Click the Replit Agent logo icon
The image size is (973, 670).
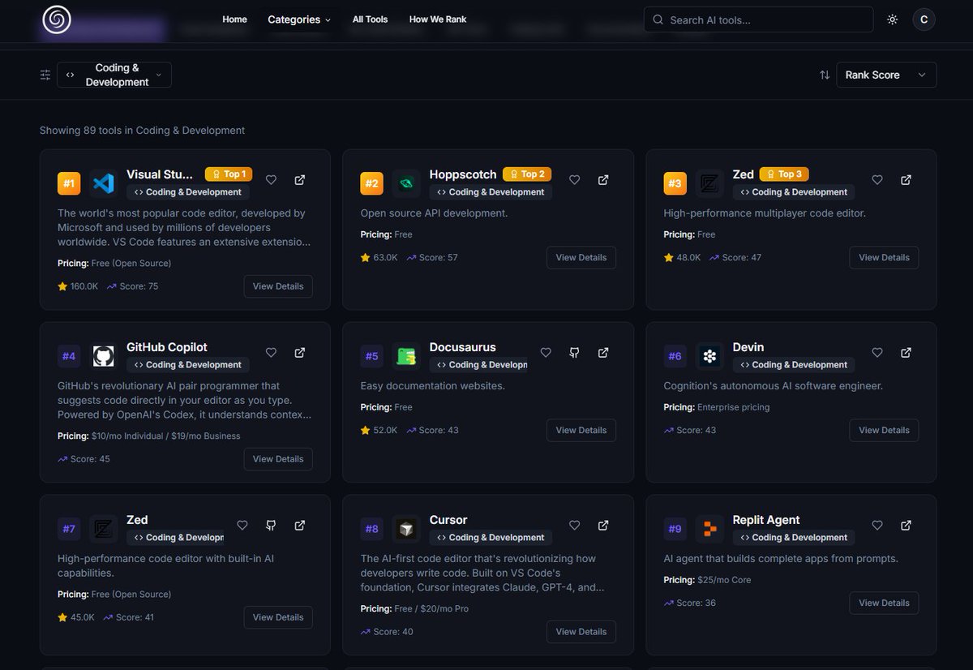pyautogui.click(x=709, y=528)
